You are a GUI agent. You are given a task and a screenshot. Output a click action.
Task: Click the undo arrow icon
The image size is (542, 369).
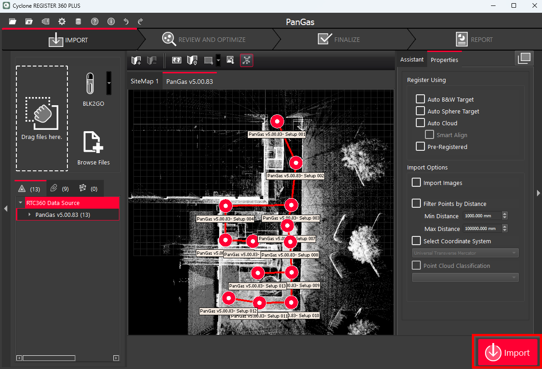pyautogui.click(x=126, y=21)
